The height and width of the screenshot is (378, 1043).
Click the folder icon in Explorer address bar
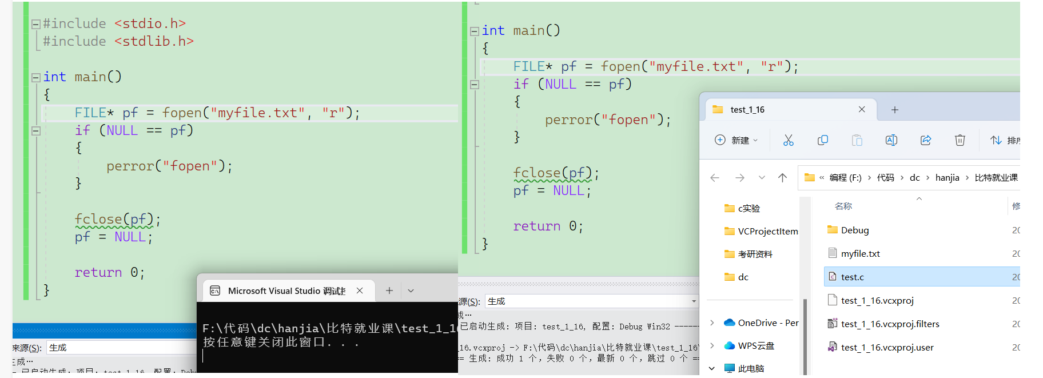click(x=809, y=178)
